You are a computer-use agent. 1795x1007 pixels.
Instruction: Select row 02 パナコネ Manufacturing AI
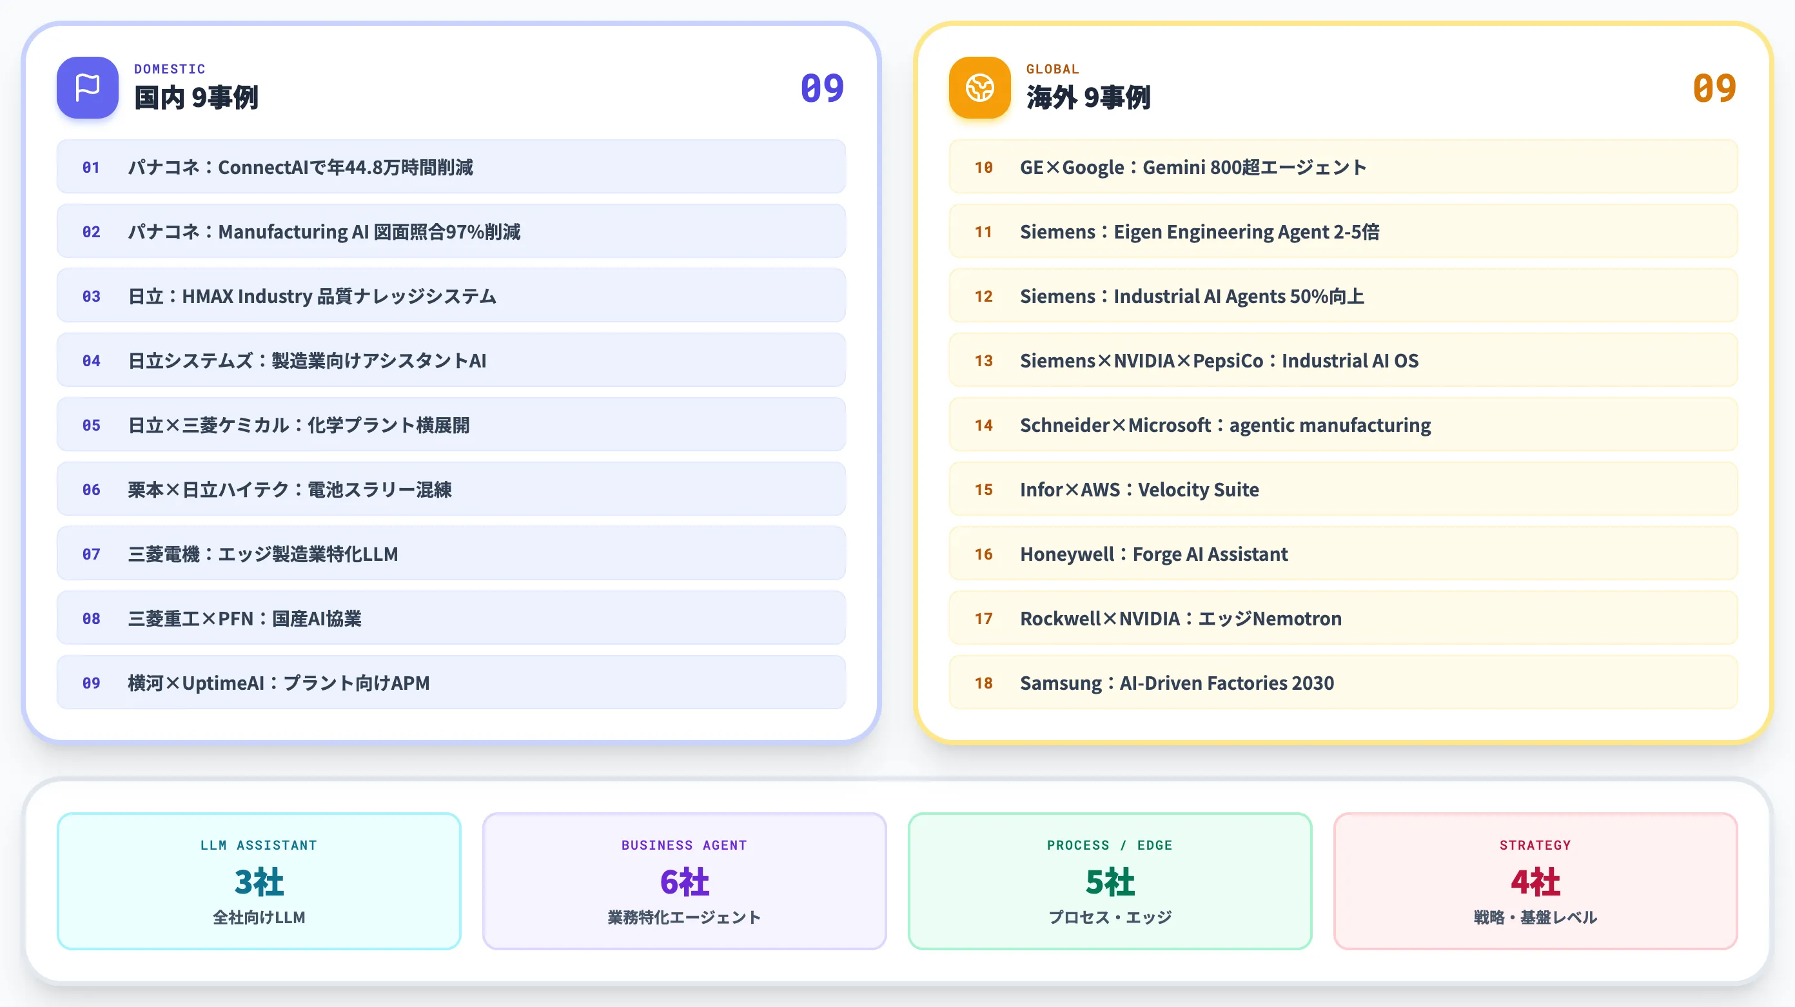(x=451, y=231)
